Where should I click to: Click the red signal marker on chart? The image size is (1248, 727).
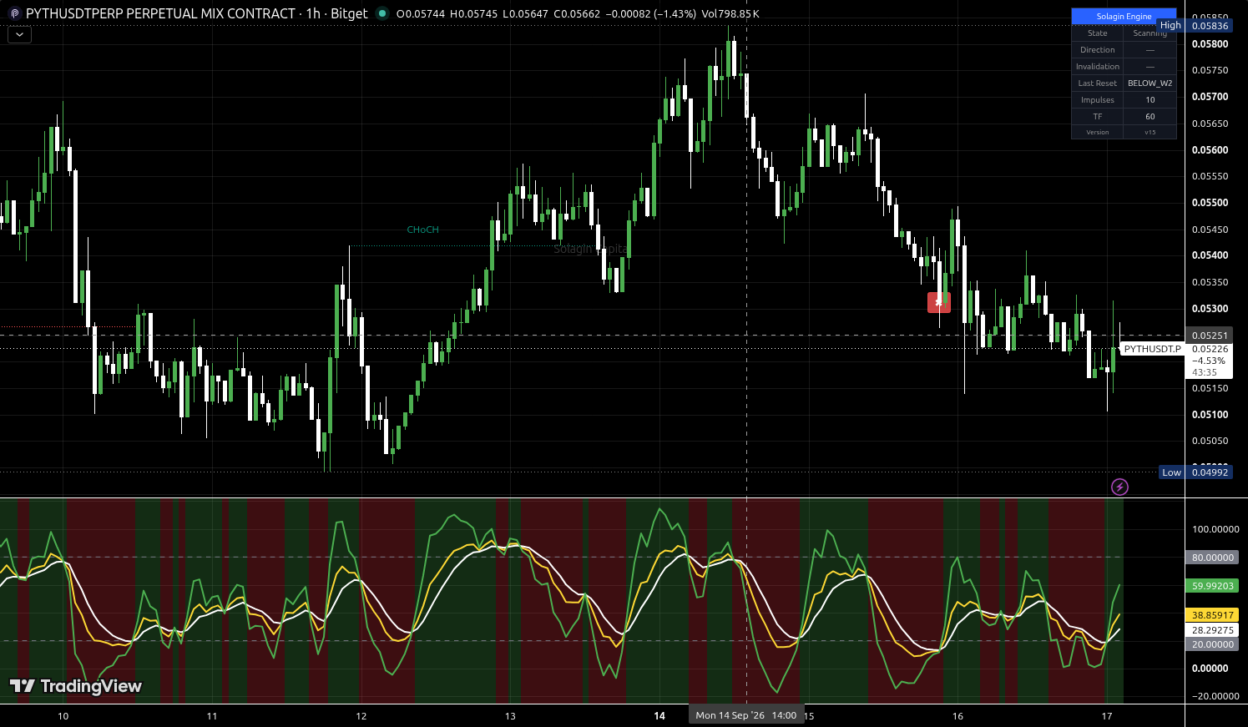tap(939, 302)
